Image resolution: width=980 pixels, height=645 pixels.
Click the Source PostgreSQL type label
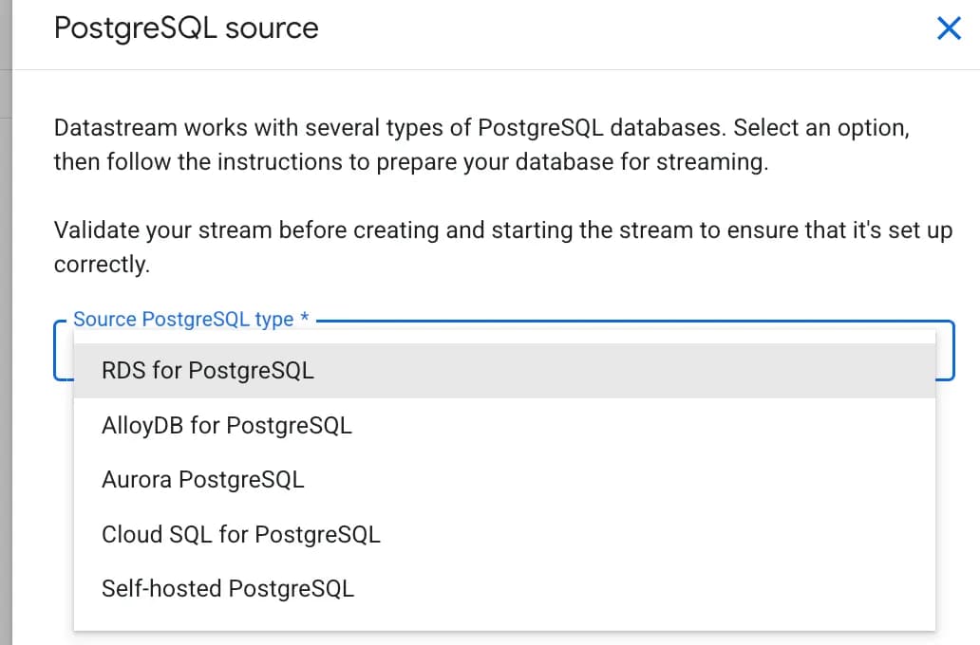pyautogui.click(x=182, y=320)
